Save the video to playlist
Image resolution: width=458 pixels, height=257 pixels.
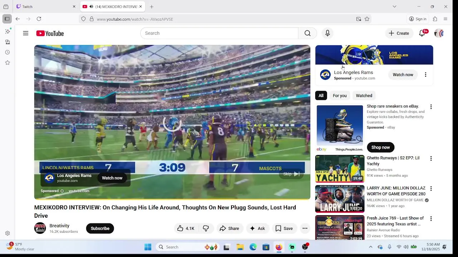tap(284, 228)
